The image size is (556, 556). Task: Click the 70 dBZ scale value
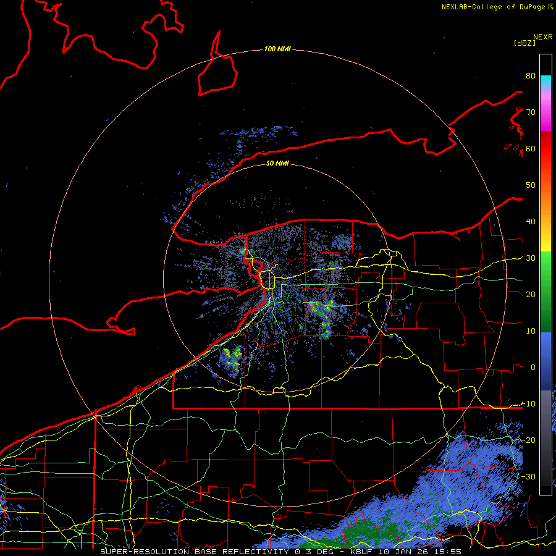click(x=531, y=112)
